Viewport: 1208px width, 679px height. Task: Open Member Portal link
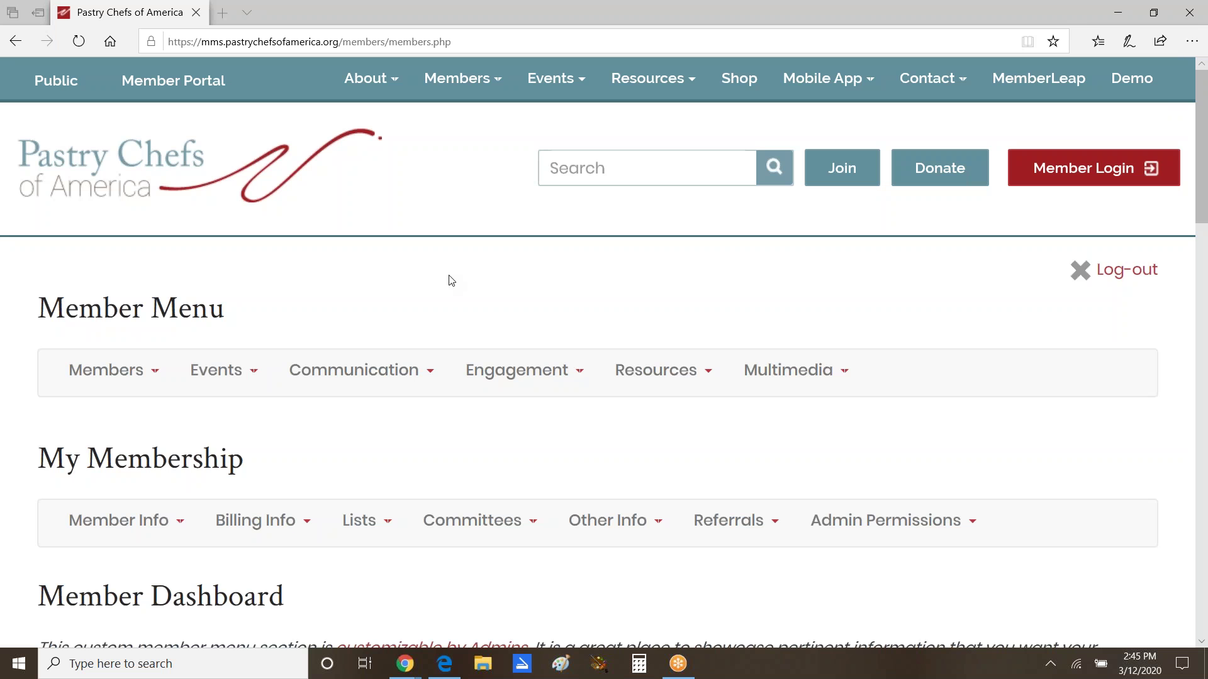point(173,80)
